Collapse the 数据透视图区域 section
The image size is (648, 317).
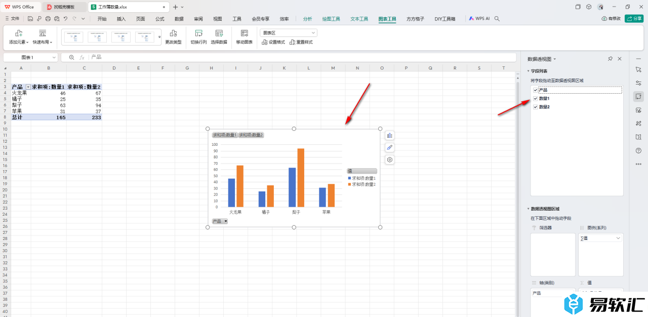point(528,209)
